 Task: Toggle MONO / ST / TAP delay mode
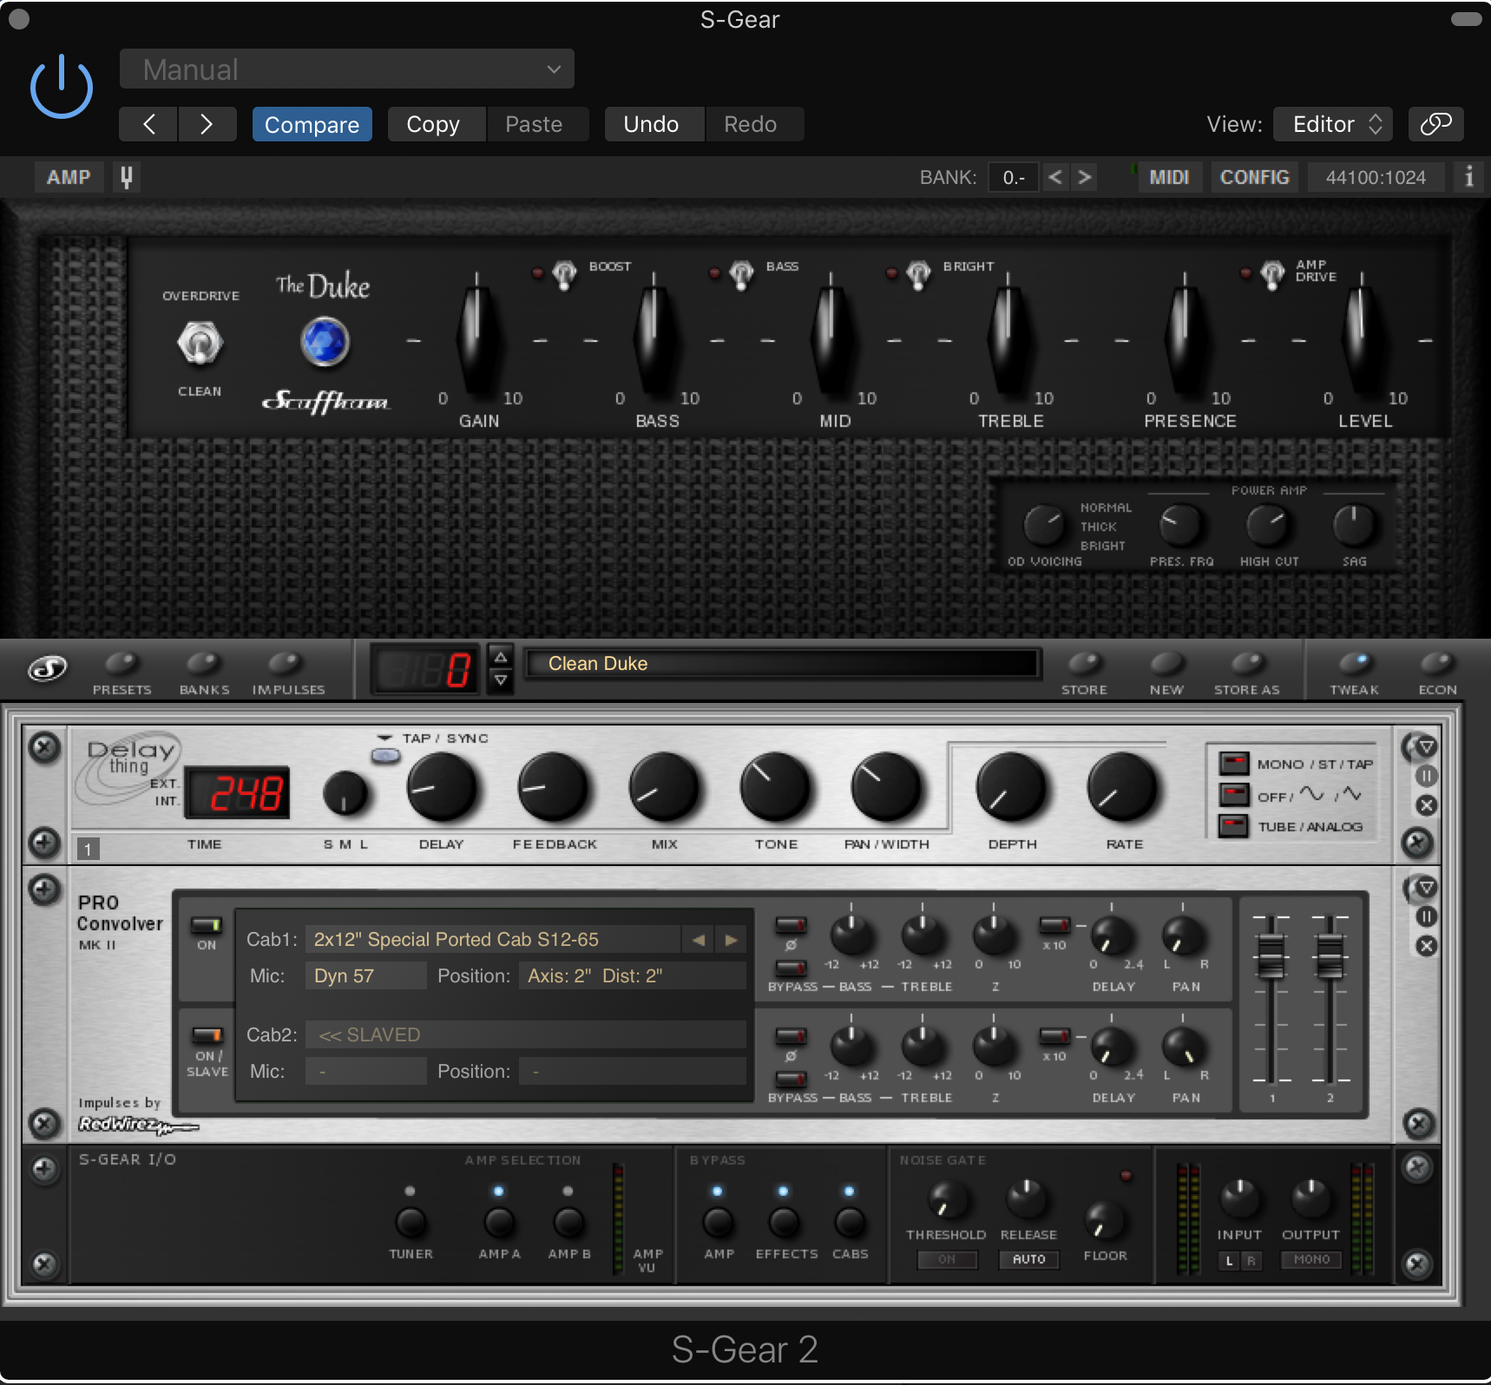pyautogui.click(x=1233, y=764)
